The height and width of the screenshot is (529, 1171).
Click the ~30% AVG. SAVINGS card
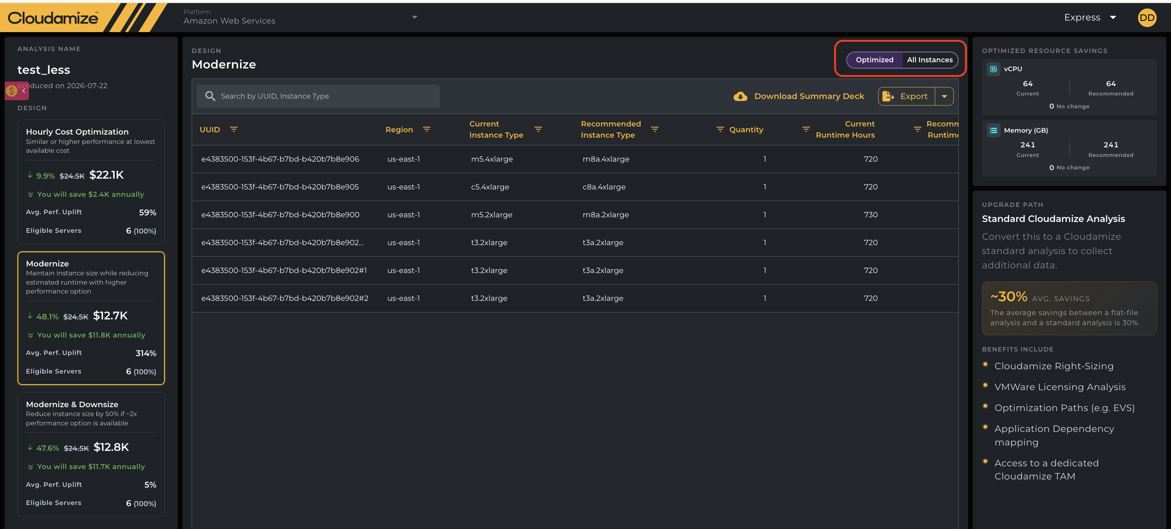click(1069, 308)
